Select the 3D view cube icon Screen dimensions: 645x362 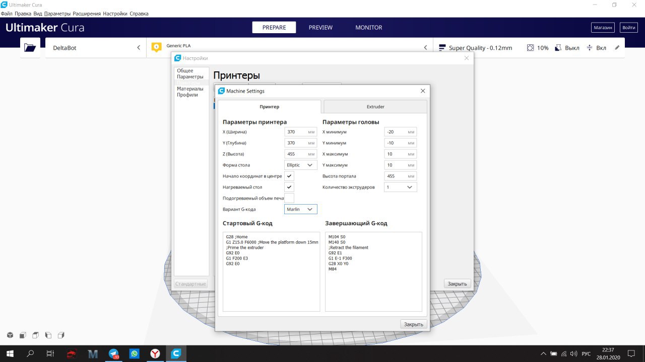point(10,335)
